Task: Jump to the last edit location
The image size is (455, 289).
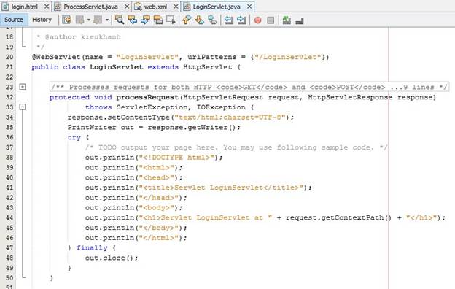Action: [67, 20]
